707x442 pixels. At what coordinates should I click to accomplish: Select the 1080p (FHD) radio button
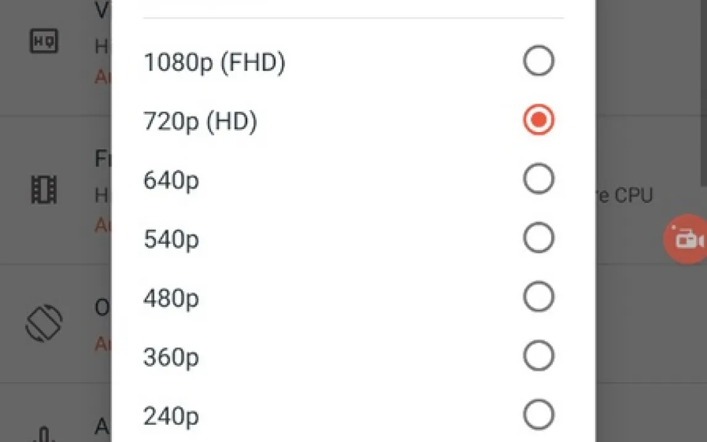click(539, 61)
